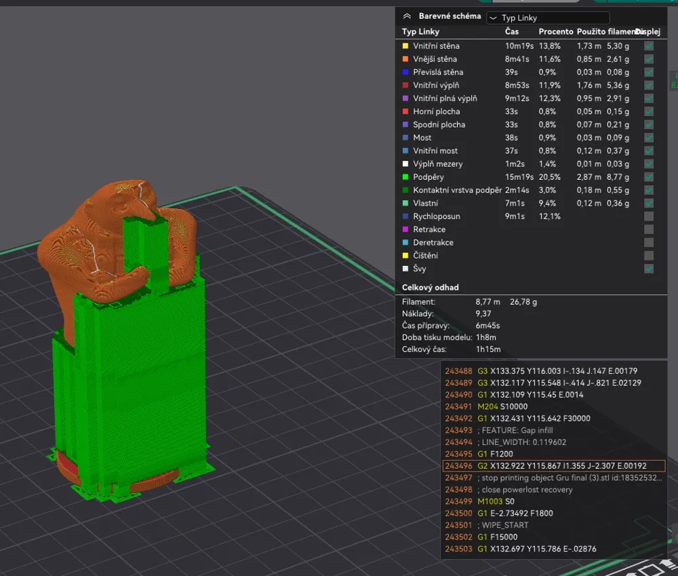Click the Podpěry time value 15m19s
The width and height of the screenshot is (678, 576).
pos(519,177)
